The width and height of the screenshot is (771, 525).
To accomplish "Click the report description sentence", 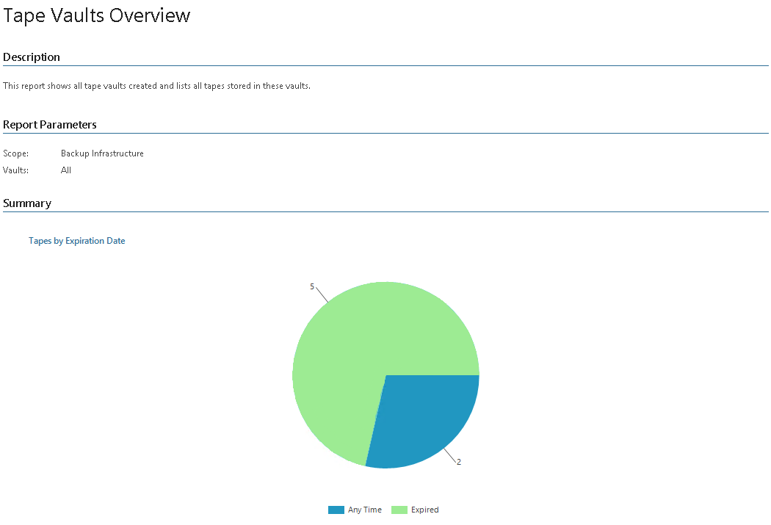I will tap(157, 85).
